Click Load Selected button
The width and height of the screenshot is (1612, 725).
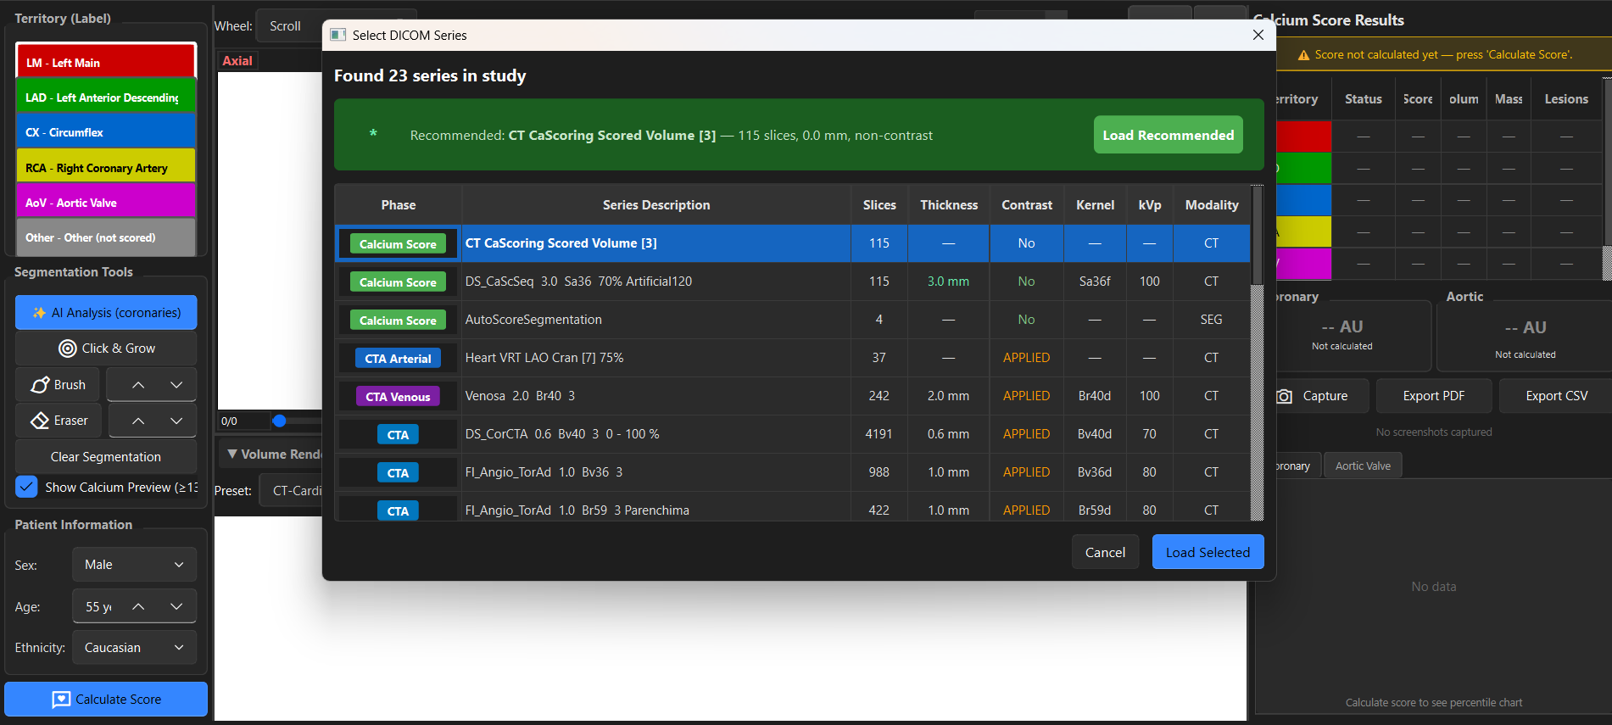pyautogui.click(x=1208, y=552)
